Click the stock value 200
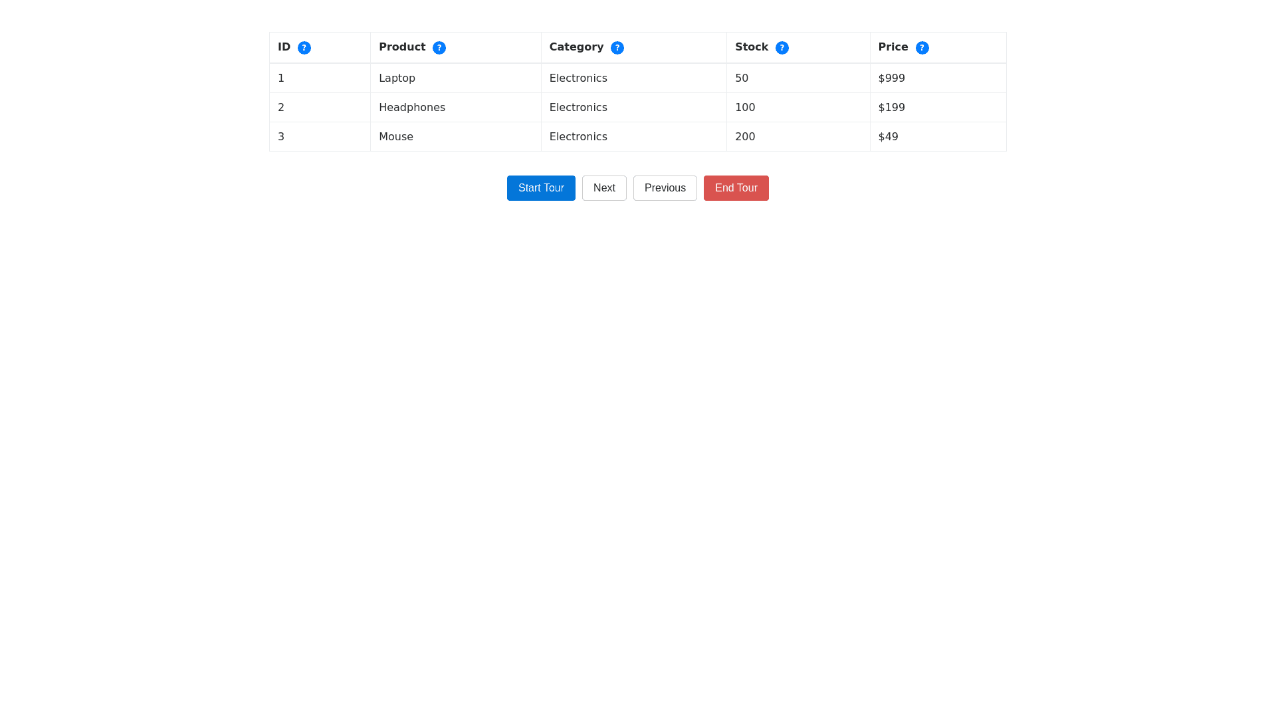 tap(744, 137)
